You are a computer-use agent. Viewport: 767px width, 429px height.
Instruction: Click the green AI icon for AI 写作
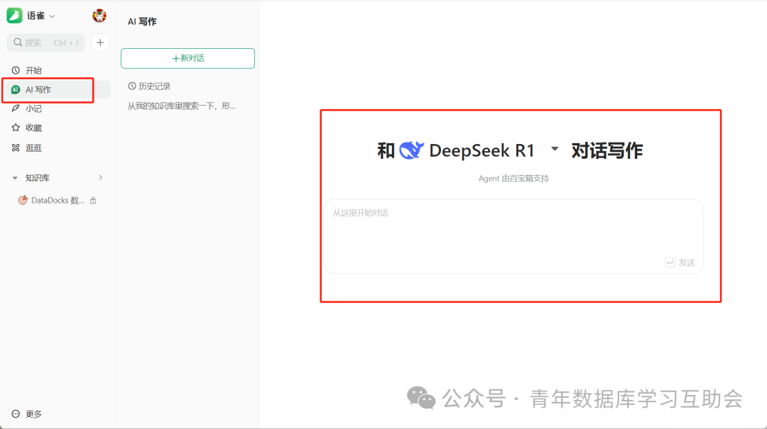(16, 89)
